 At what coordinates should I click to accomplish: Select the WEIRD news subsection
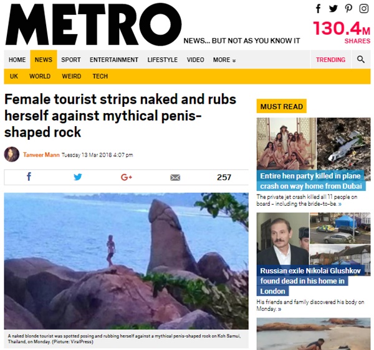72,76
